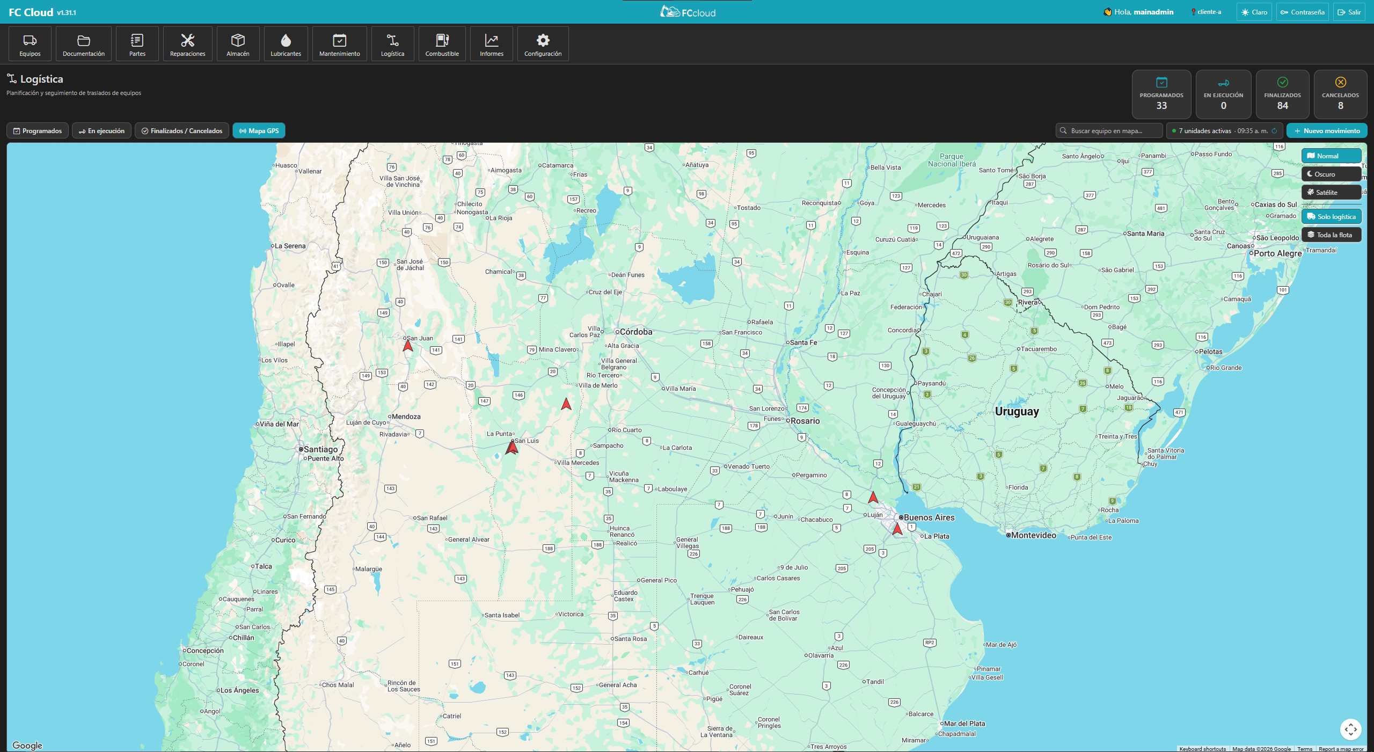Open the Partes module

click(x=137, y=44)
